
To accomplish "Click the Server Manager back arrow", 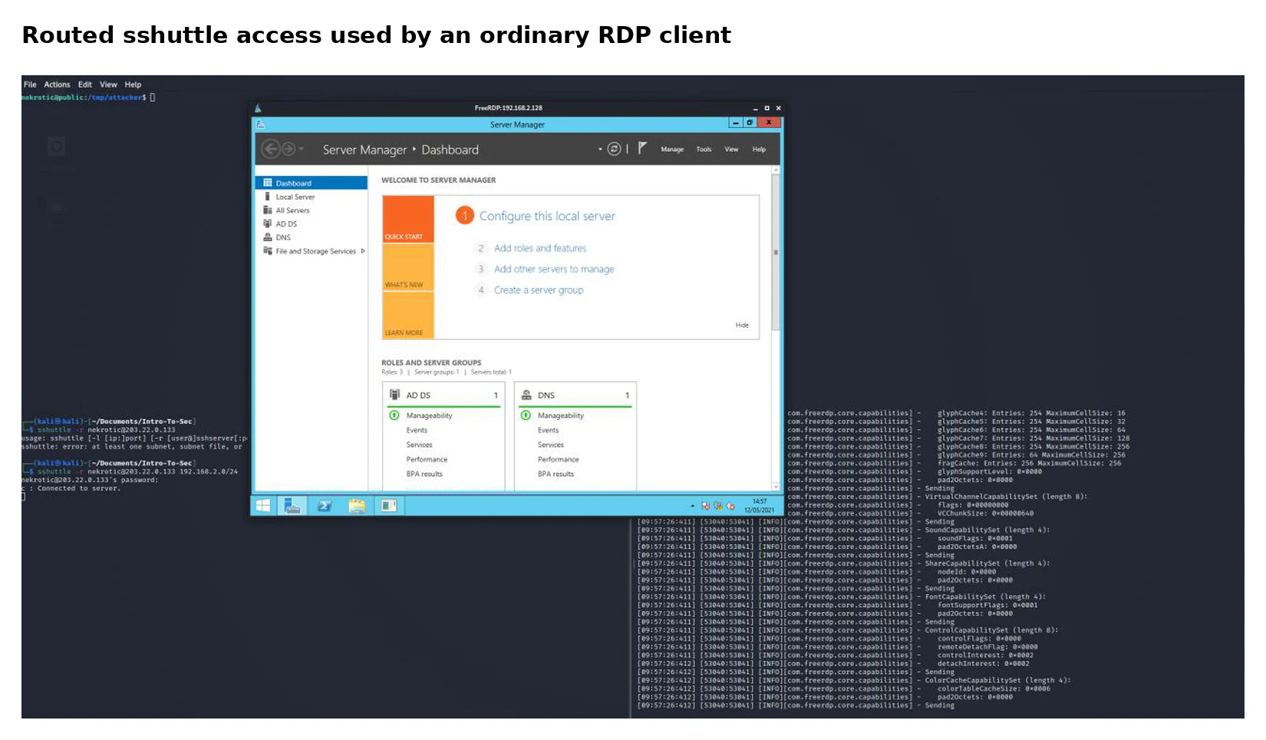I will [x=270, y=149].
